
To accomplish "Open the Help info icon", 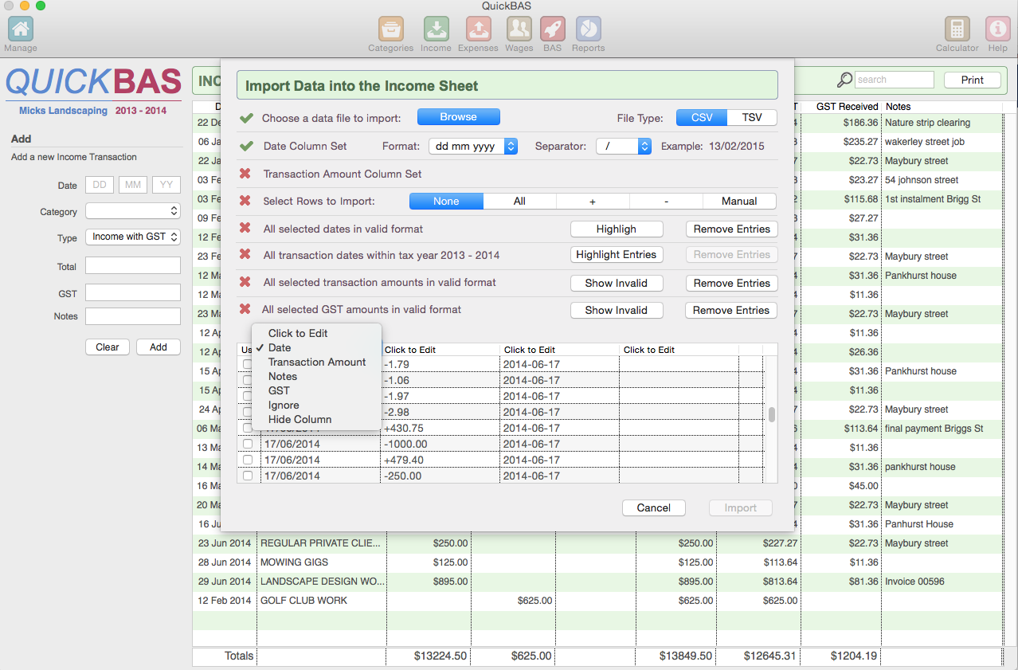I will (998, 29).
